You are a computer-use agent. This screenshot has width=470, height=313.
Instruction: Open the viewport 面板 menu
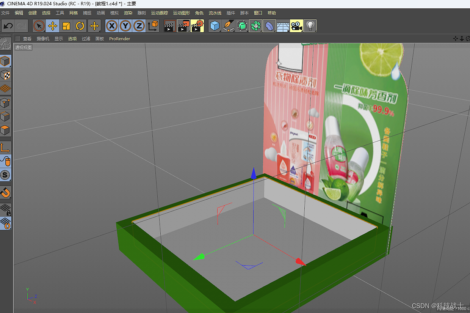click(100, 39)
